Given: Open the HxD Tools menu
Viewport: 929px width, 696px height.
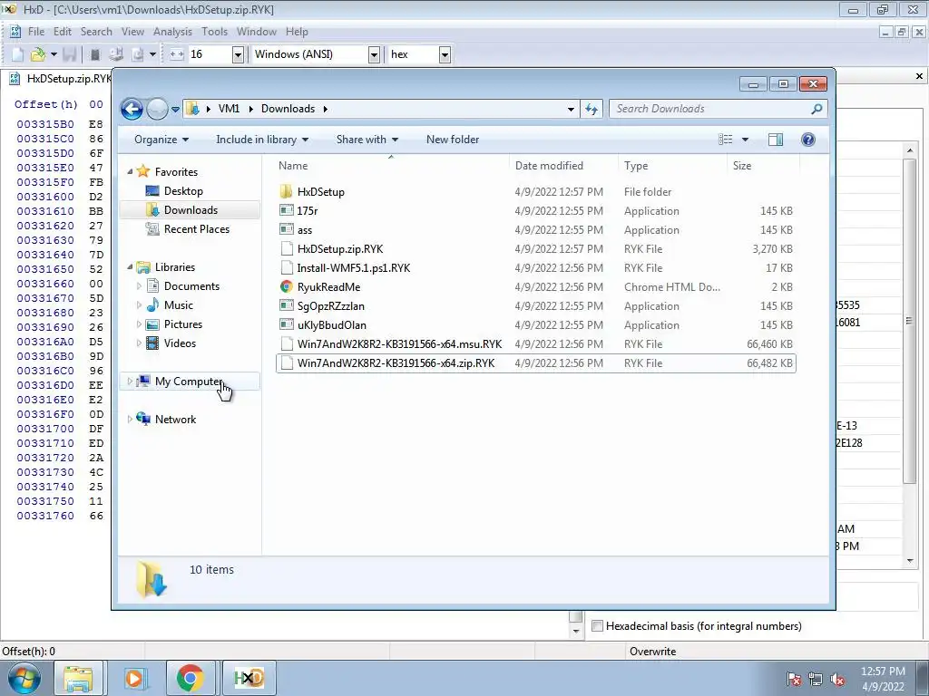Looking at the screenshot, I should coord(214,32).
